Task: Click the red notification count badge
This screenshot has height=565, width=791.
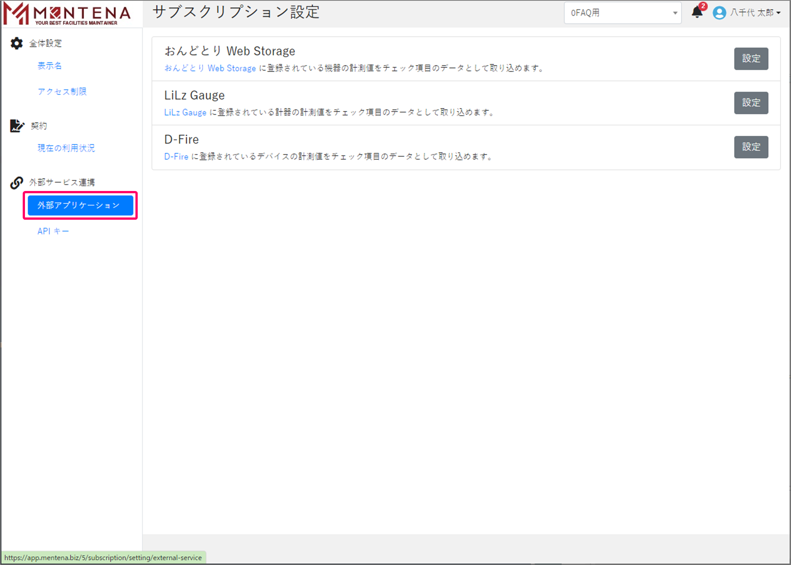Action: (703, 6)
